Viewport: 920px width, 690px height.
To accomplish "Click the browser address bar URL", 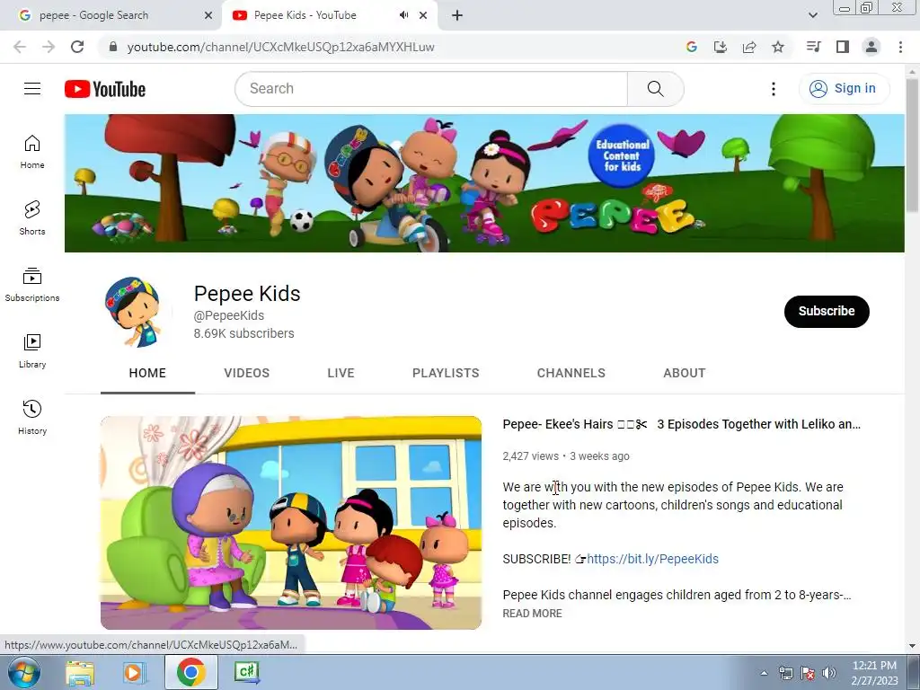I will (x=280, y=47).
